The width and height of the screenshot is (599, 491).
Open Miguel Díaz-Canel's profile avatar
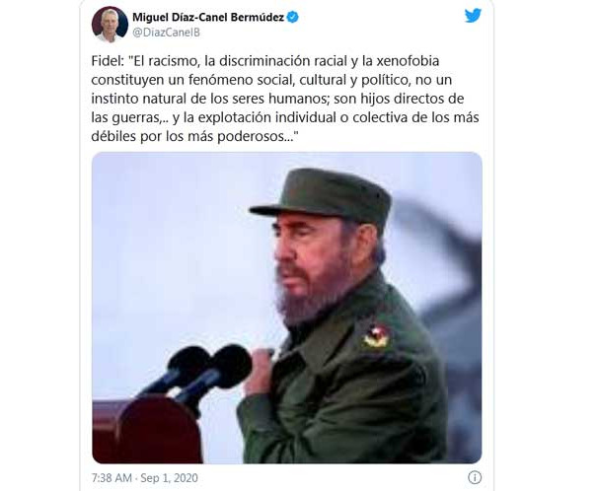coord(110,25)
